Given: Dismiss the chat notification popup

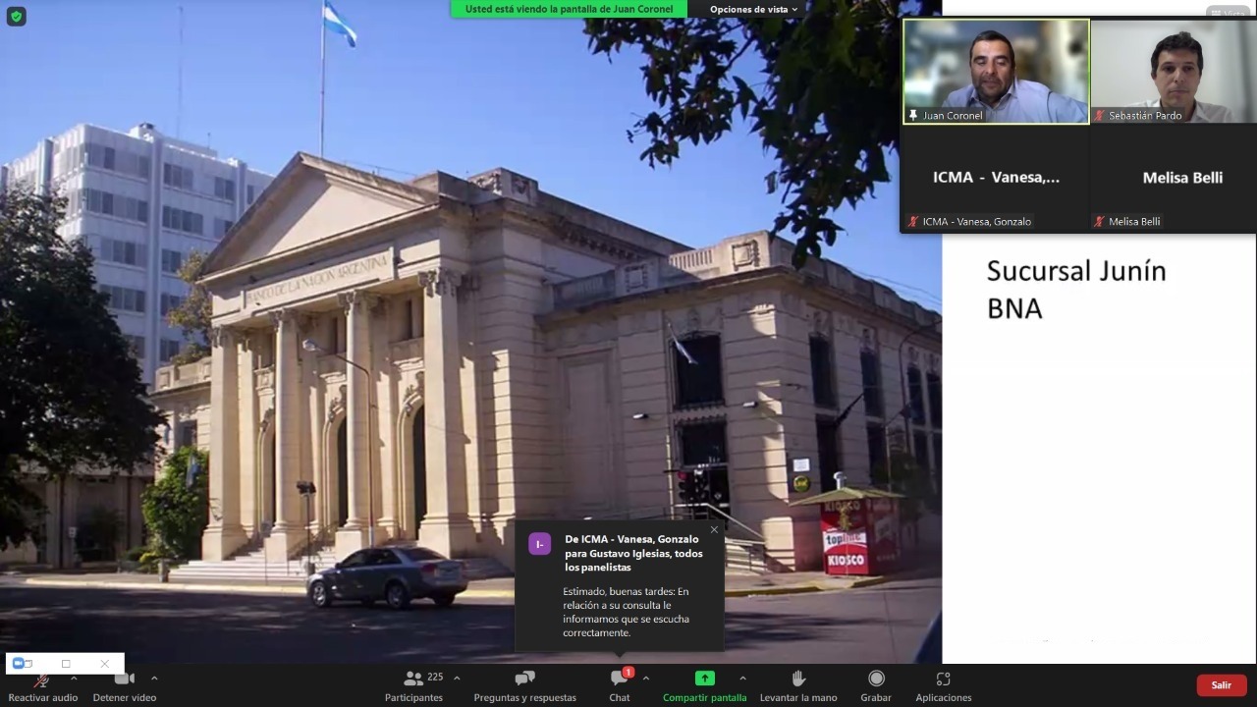Looking at the screenshot, I should (x=714, y=530).
